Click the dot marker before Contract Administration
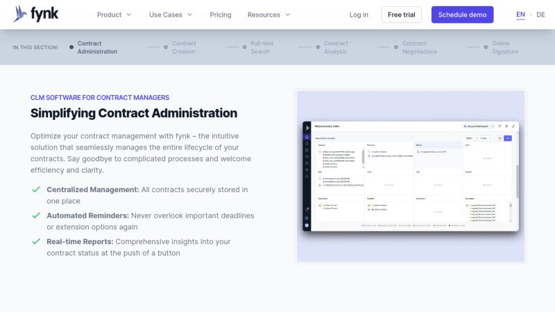This screenshot has height=312, width=555. (x=71, y=47)
